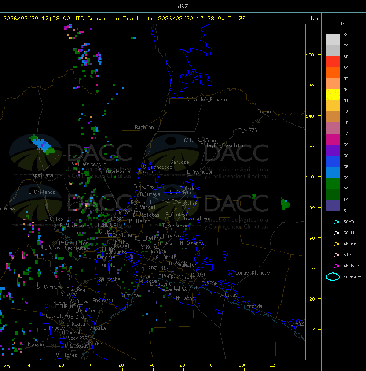Click the 'E_1-736' label on map
366x371 pixels.
(248, 130)
